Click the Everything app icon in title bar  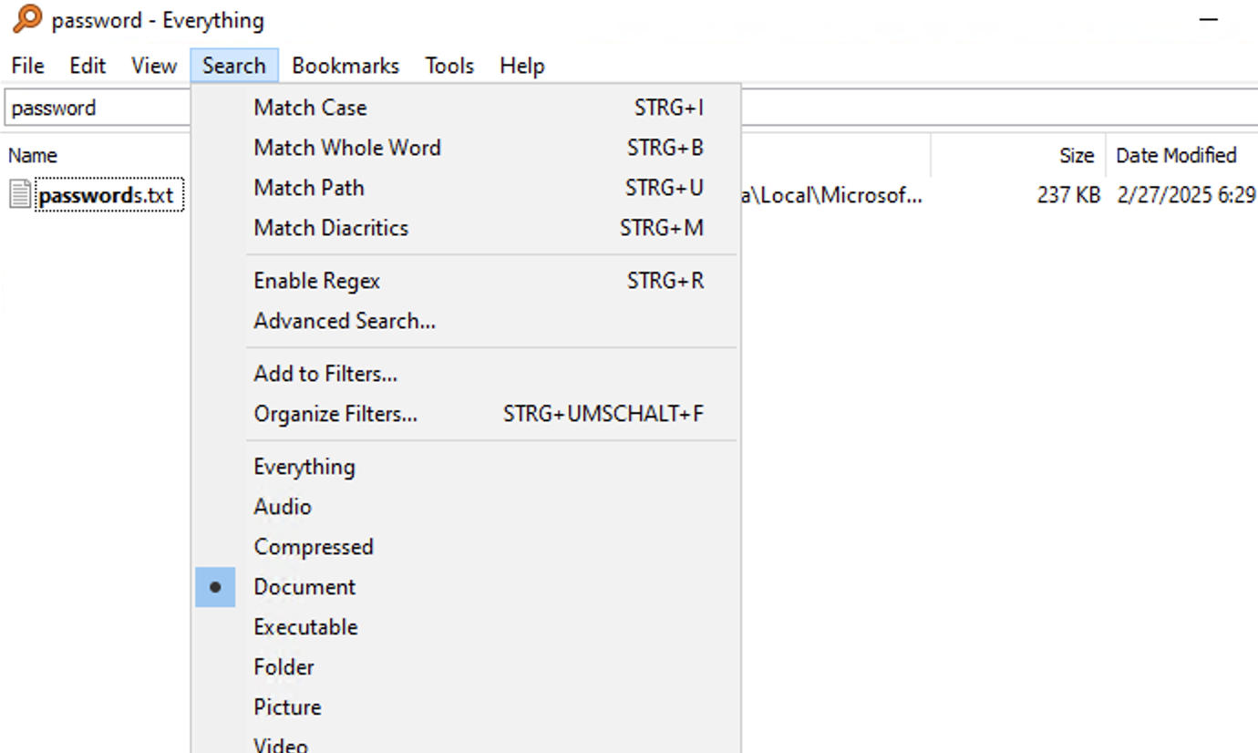pyautogui.click(x=27, y=19)
